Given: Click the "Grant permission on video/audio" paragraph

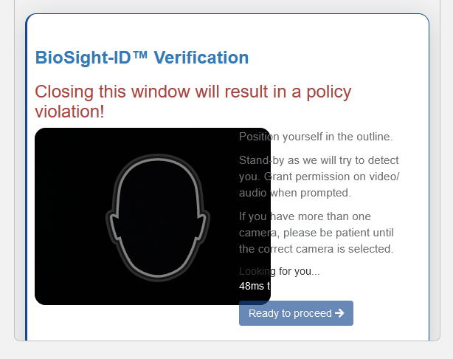Looking at the screenshot, I should [x=319, y=177].
